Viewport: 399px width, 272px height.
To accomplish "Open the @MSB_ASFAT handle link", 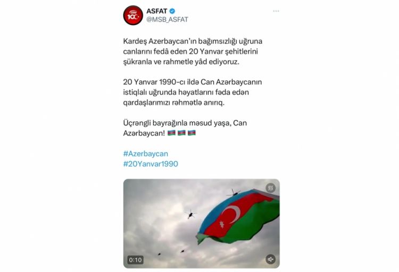I will point(167,20).
